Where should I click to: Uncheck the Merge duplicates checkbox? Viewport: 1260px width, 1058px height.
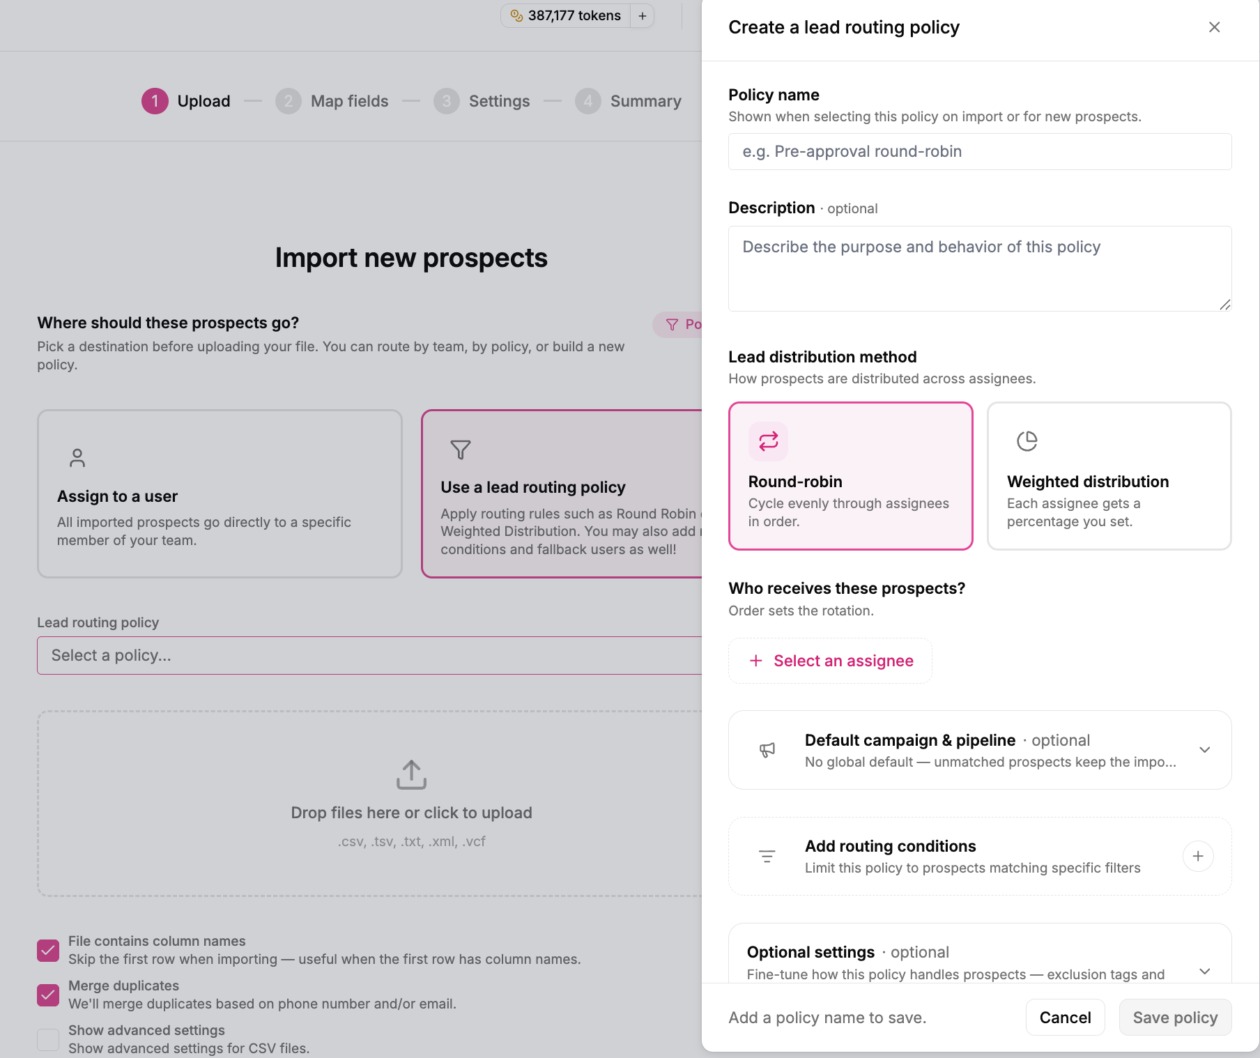click(48, 995)
